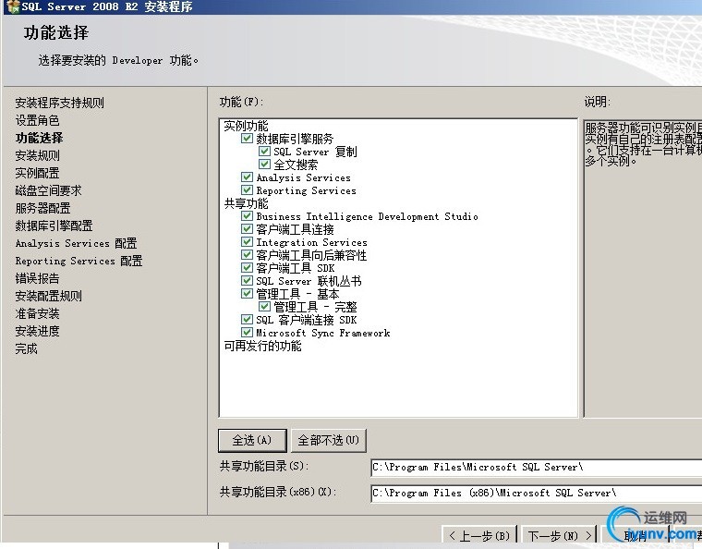Select Business Intelligence Development Studio label
This screenshot has width=702, height=549.
coord(367,216)
